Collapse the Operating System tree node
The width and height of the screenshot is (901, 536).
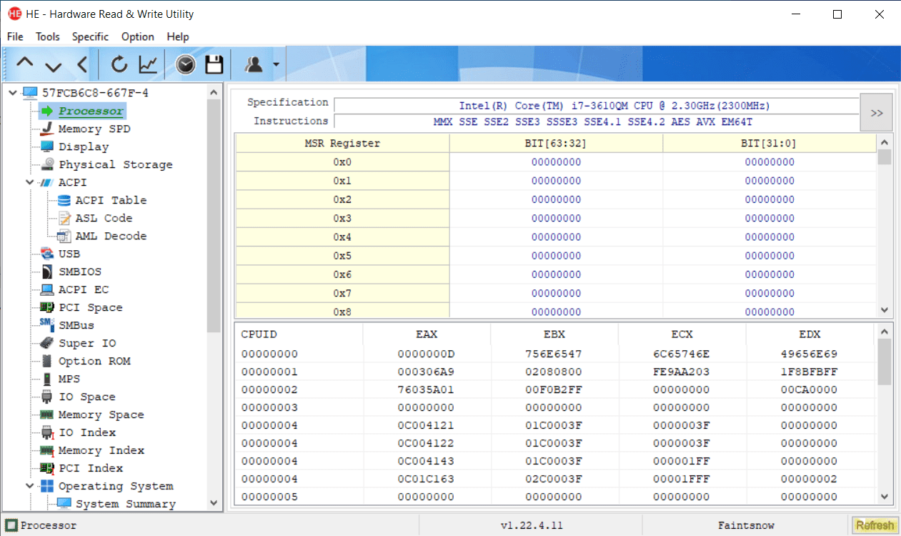29,486
